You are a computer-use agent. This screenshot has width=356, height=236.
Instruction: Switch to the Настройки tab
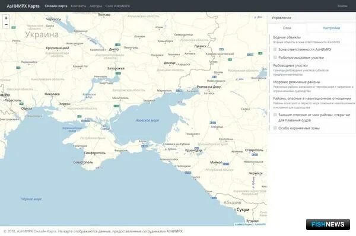(331, 28)
